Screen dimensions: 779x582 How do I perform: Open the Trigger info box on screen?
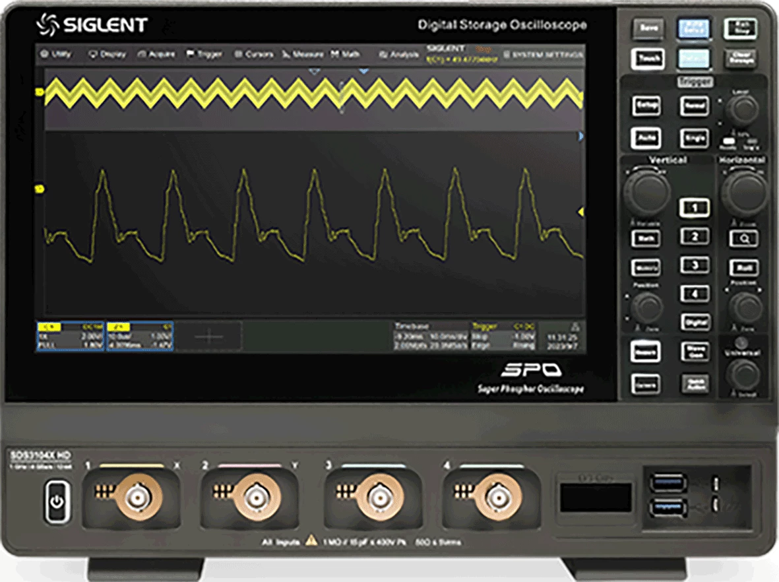[x=503, y=336]
